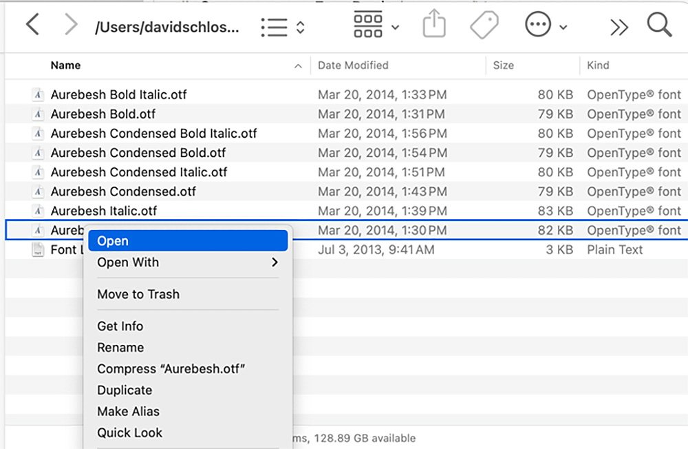Open the Share toolbar icon

click(433, 26)
